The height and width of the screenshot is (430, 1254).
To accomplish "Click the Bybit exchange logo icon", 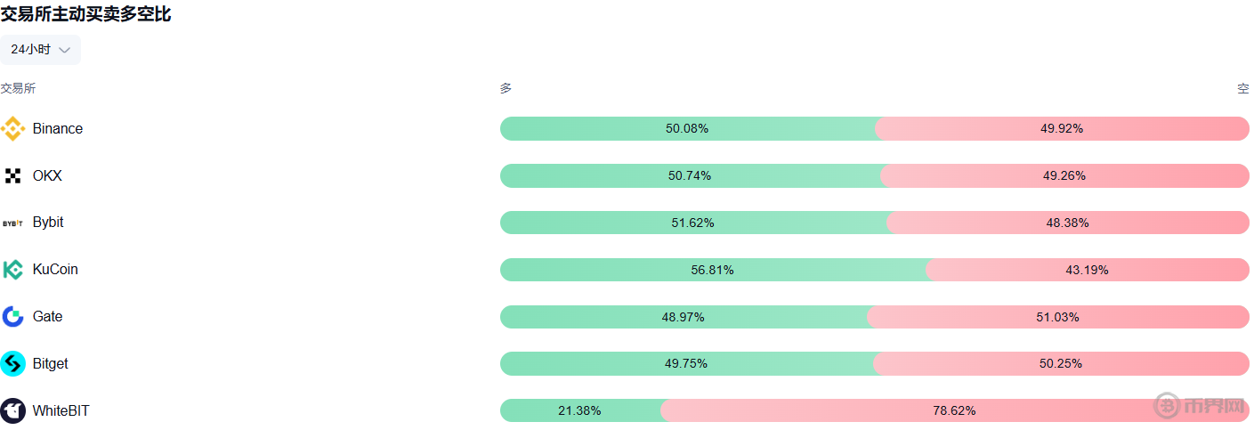I will [12, 223].
